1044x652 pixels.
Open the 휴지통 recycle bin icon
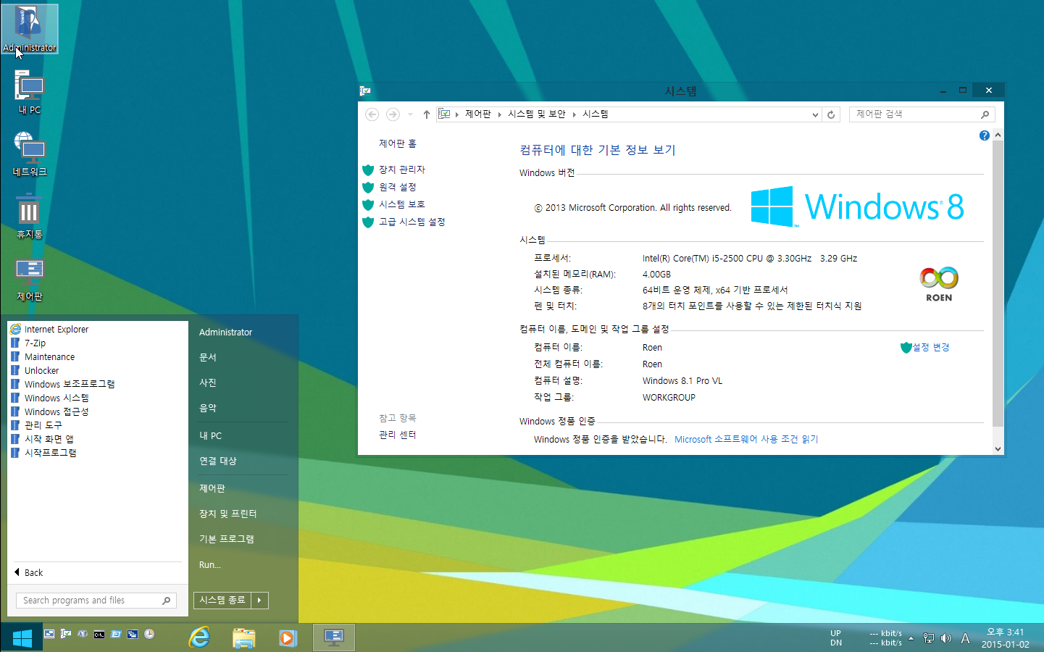[x=29, y=216]
